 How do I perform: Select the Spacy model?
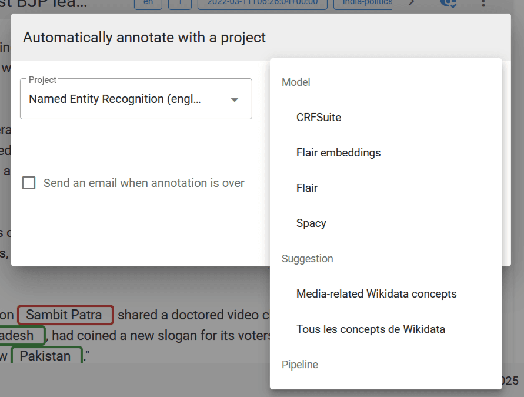click(x=311, y=223)
